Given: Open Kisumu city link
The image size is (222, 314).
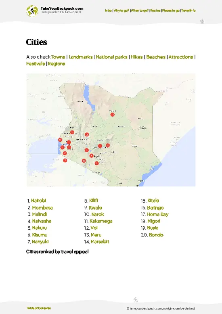Looking at the screenshot, I should pos(40,235).
